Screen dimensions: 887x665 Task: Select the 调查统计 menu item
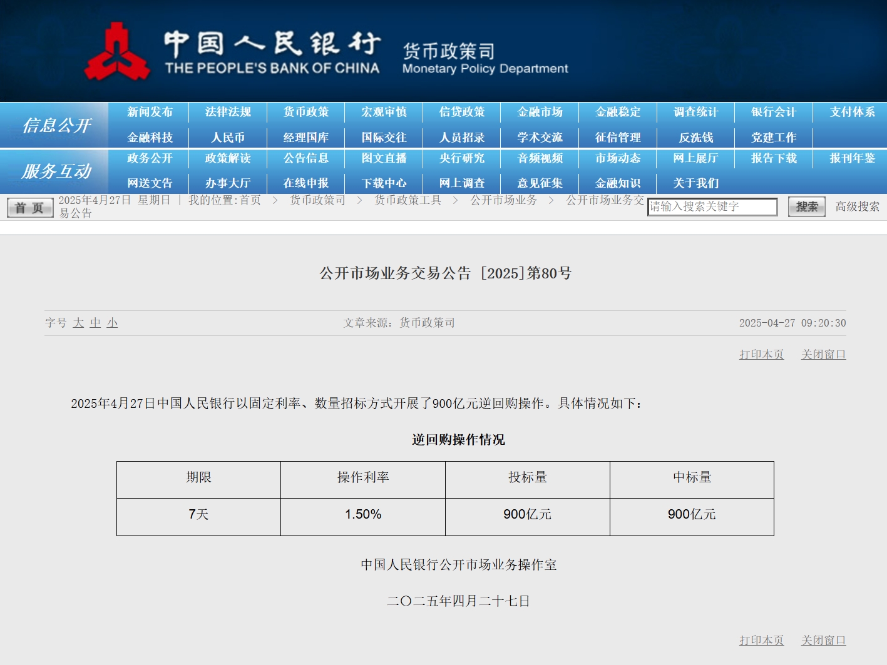696,112
